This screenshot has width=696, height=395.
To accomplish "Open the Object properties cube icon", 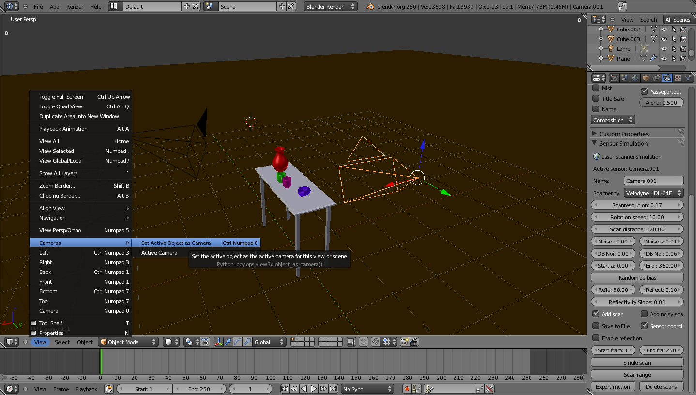I will (x=646, y=78).
